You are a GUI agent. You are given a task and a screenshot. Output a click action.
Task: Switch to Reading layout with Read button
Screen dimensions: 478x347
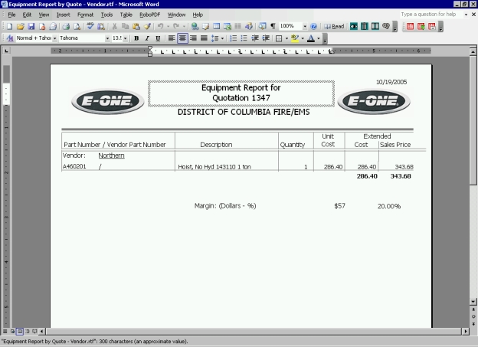pyautogui.click(x=334, y=27)
